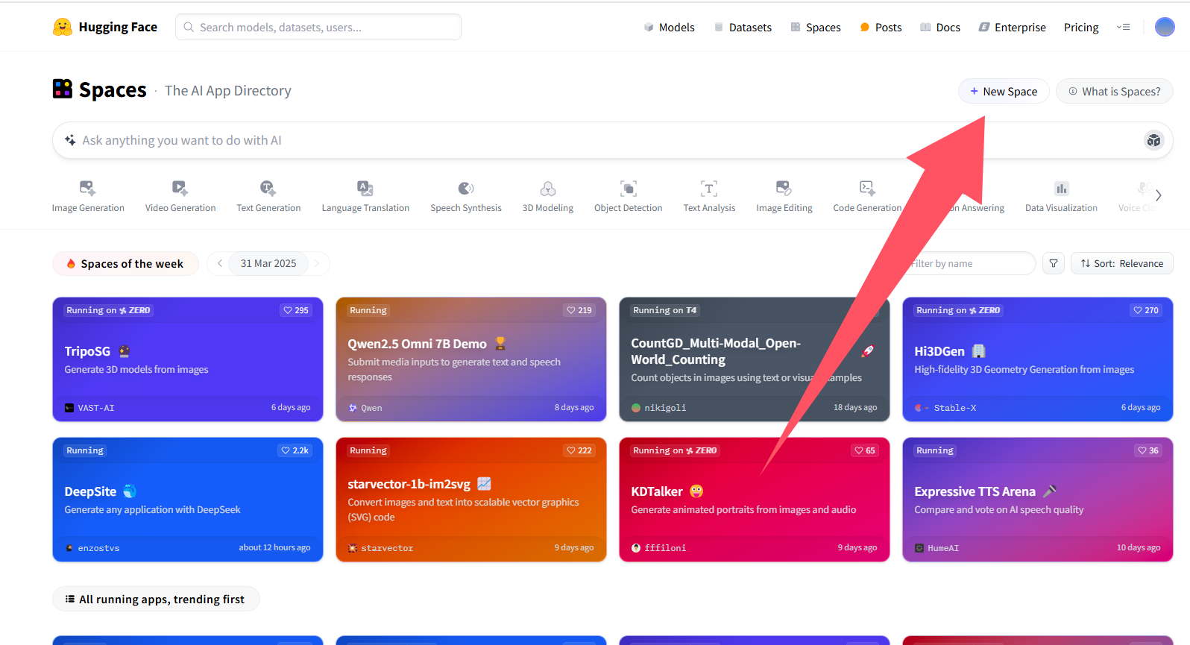Viewport: 1190px width, 645px height.
Task: Open the nikigoli author link
Action: click(658, 408)
